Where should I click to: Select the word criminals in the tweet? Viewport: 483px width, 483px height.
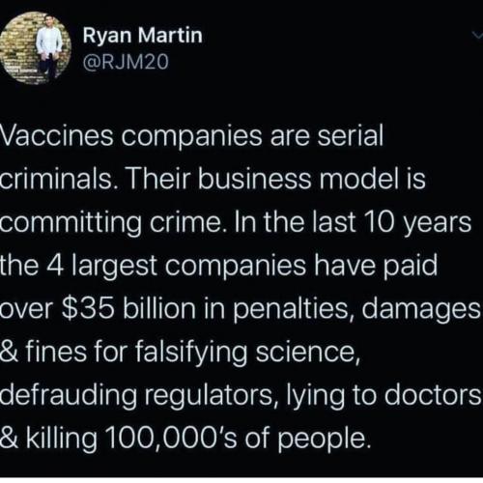pyautogui.click(x=59, y=179)
